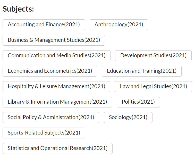Viewport: 195px width, 158px height.
Task: Click the Law and Legal Studies(2021) tag
Action: click(x=153, y=87)
